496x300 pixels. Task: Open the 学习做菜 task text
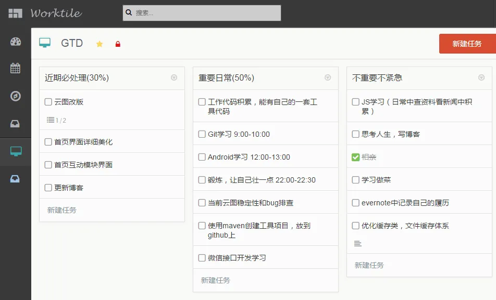click(376, 180)
